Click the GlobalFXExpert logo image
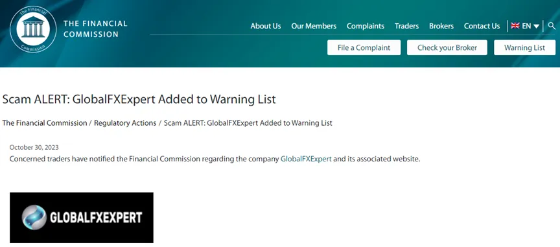Viewport: 560px width, 247px height. pos(82,218)
